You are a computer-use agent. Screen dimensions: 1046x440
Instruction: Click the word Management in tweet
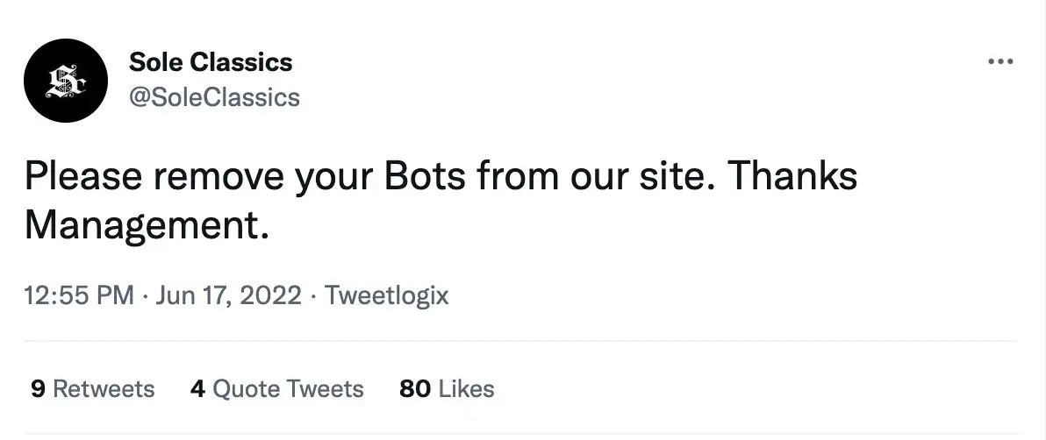(145, 226)
